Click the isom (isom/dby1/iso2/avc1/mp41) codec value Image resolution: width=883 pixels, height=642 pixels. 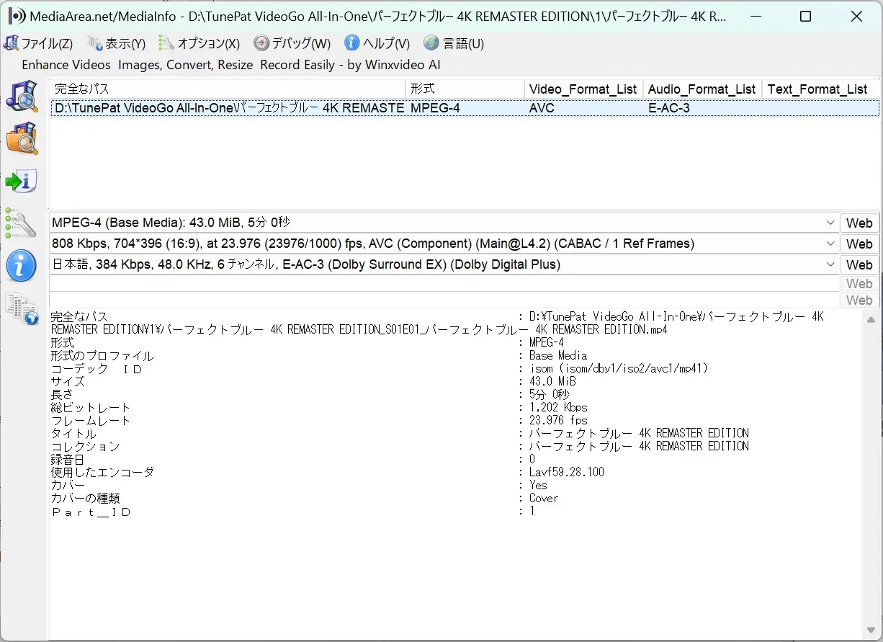point(619,368)
